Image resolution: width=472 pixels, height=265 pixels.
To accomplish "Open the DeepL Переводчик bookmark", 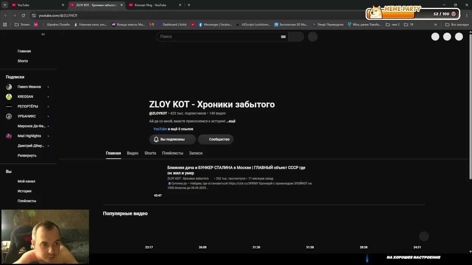I will 328,25.
